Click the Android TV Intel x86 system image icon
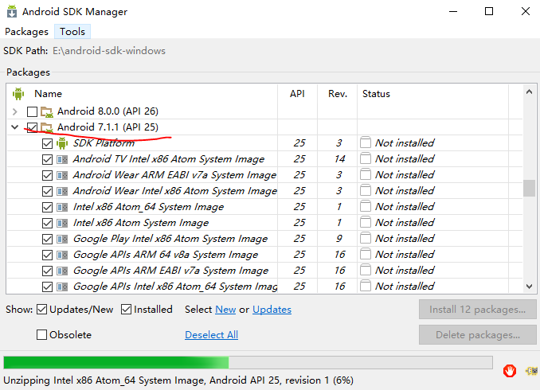Viewport: 540px width, 390px height. [62, 159]
